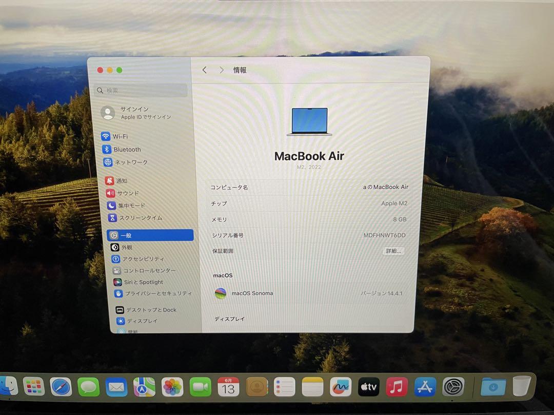Go back with the left chevron

click(204, 70)
